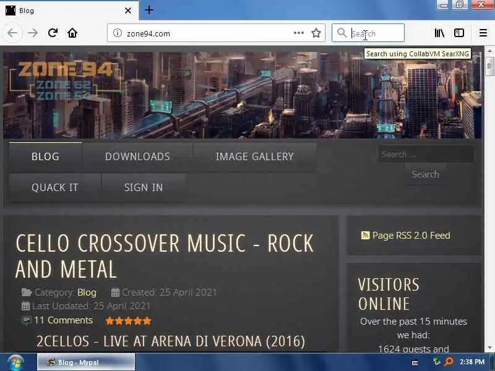This screenshot has height=371, width=495.
Task: Go forward to the next page
Action: click(33, 33)
